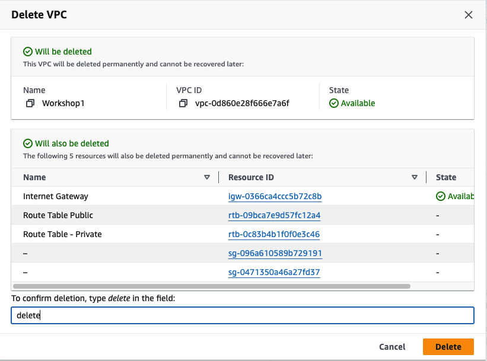Viewport: 487px width, 361px height.
Task: Click the Will be deleted checkmark icon
Action: coord(27,52)
